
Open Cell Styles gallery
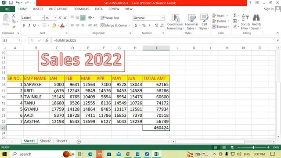click(x=204, y=22)
